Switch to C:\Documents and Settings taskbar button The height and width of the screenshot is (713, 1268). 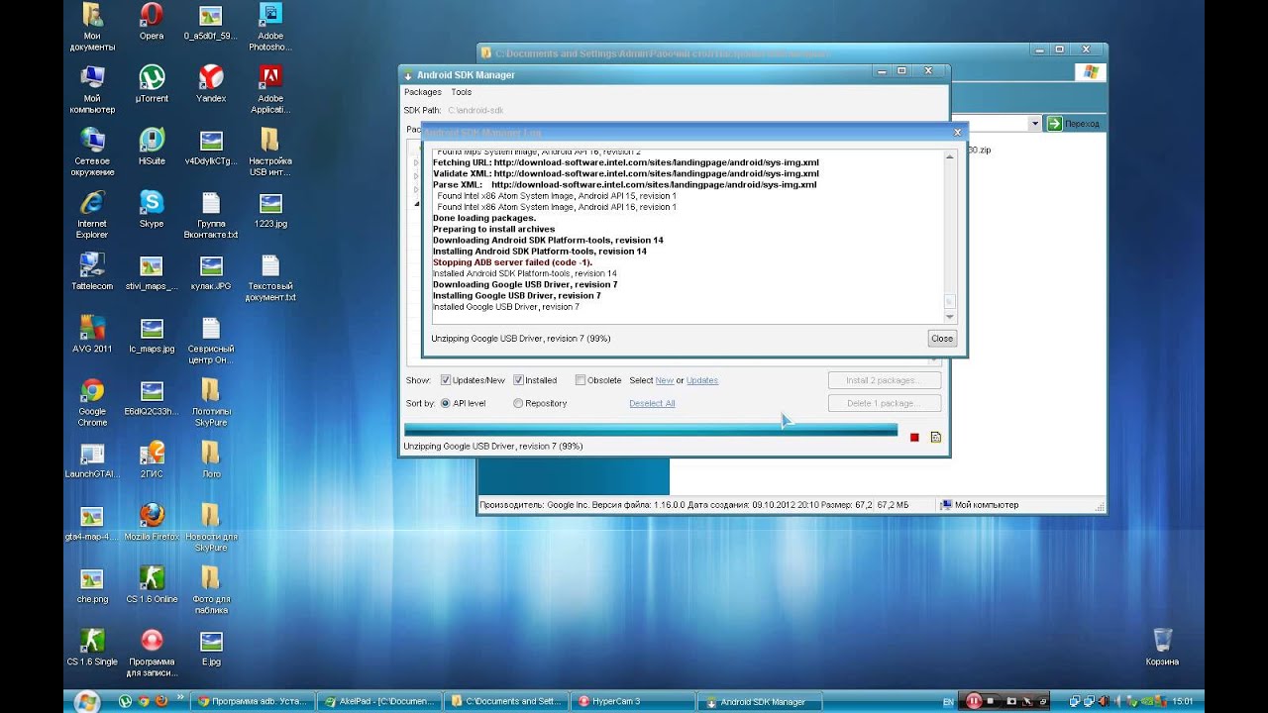(x=505, y=701)
